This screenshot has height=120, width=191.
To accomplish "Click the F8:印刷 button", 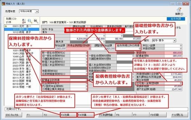I will tap(158, 115).
